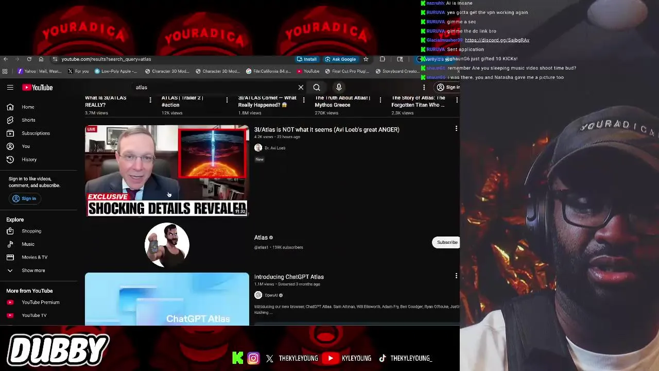The width and height of the screenshot is (659, 371).
Task: Run search with the magnifier button
Action: coord(317,88)
